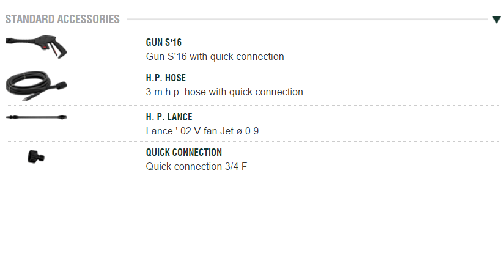Click the horizontal line beside section heading
Viewport: 502px width, 270px height.
point(306,20)
